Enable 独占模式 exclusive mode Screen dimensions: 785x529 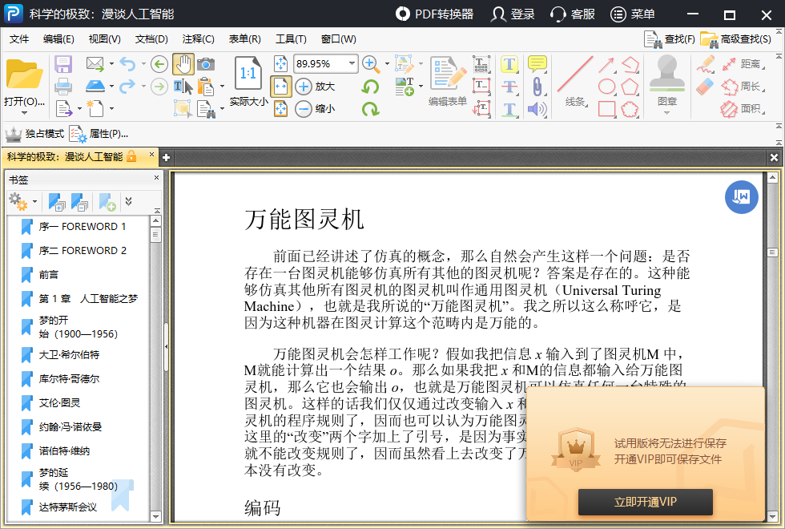36,135
